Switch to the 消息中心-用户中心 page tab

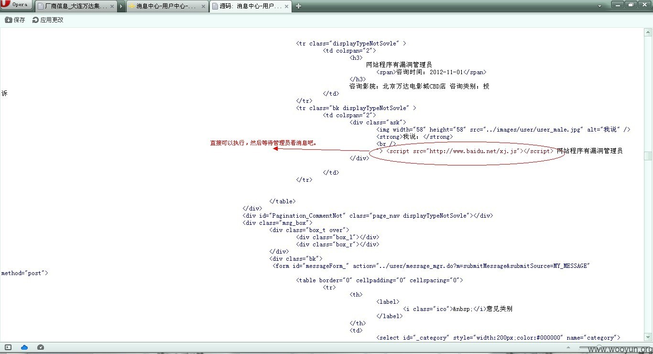(x=167, y=6)
